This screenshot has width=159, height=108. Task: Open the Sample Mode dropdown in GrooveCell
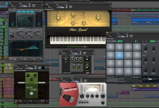tap(137, 79)
